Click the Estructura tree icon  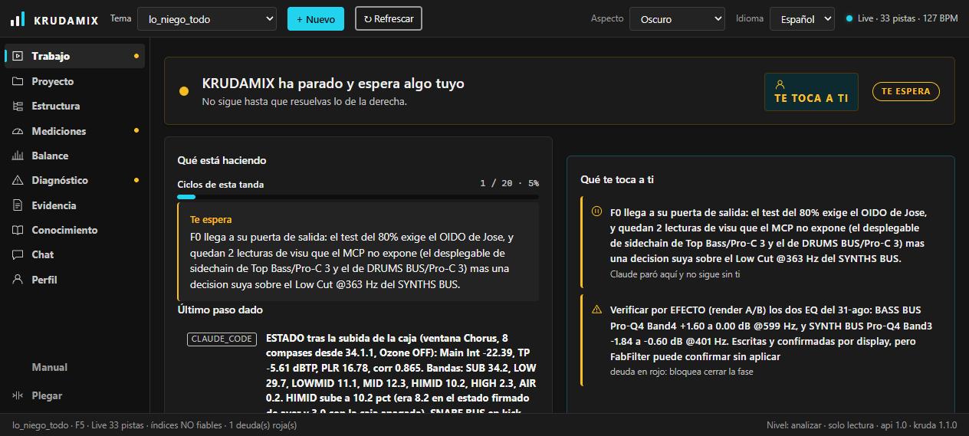click(x=18, y=106)
